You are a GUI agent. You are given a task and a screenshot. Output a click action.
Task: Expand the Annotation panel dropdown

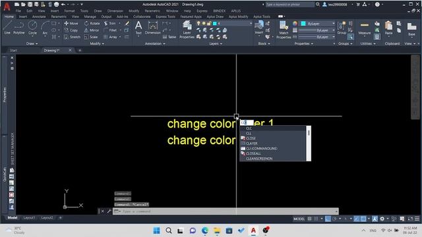click(155, 43)
